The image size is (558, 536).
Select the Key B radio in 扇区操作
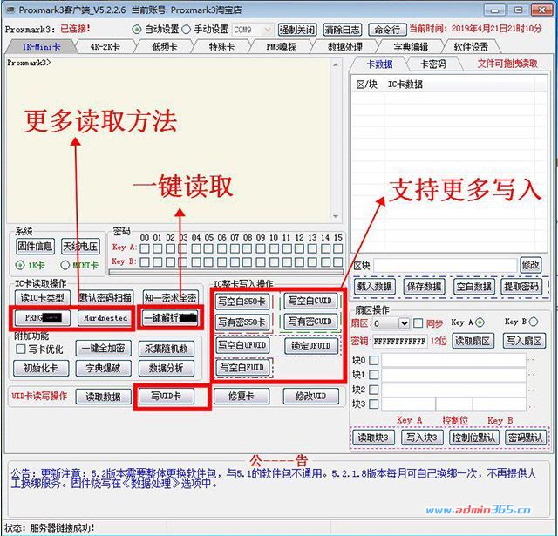point(533,322)
